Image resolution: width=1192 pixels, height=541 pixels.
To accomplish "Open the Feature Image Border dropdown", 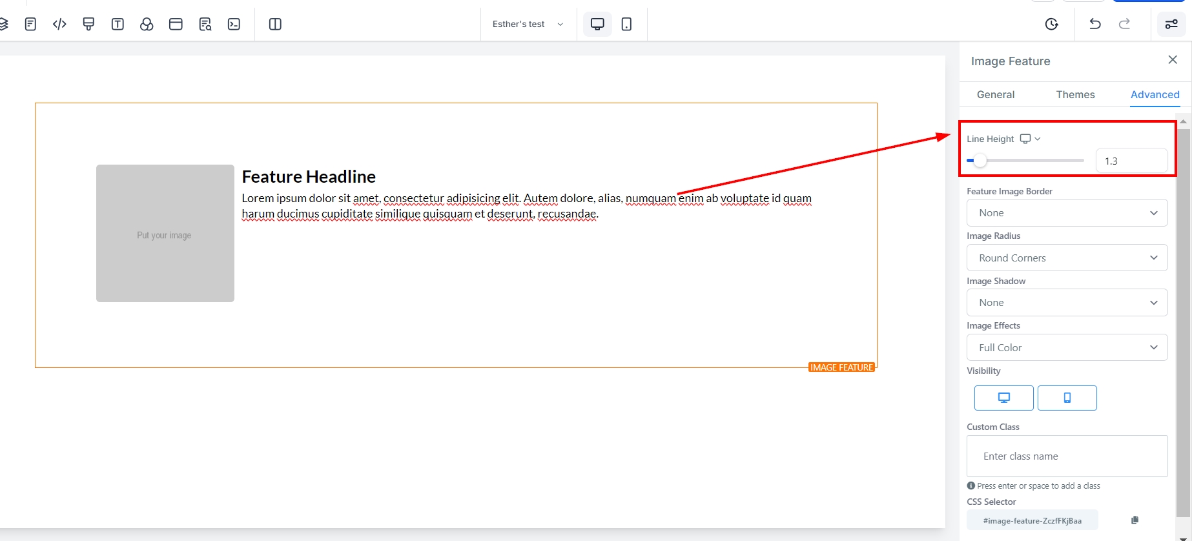I will [x=1067, y=213].
